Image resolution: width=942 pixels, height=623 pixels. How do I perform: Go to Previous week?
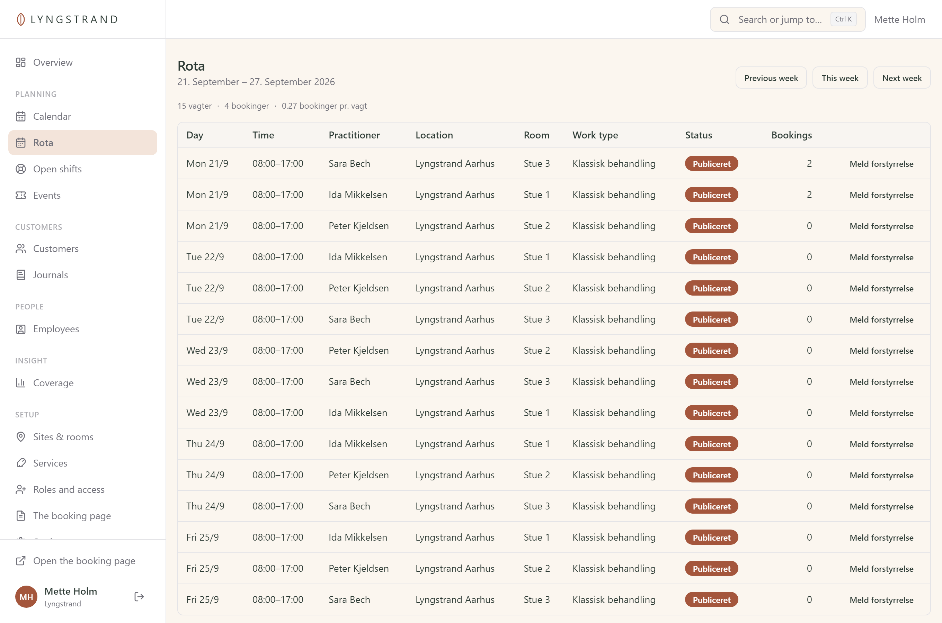pyautogui.click(x=771, y=78)
